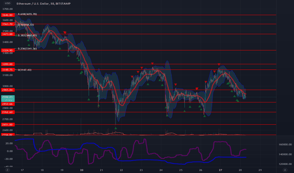
Task: Click date 29 on the time axis
Action: (x=260, y=170)
